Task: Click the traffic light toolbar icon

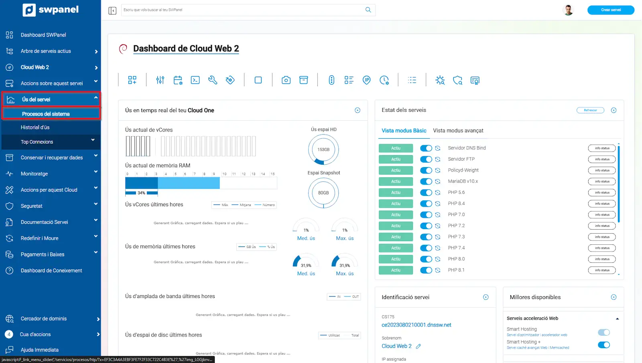Action: click(331, 80)
